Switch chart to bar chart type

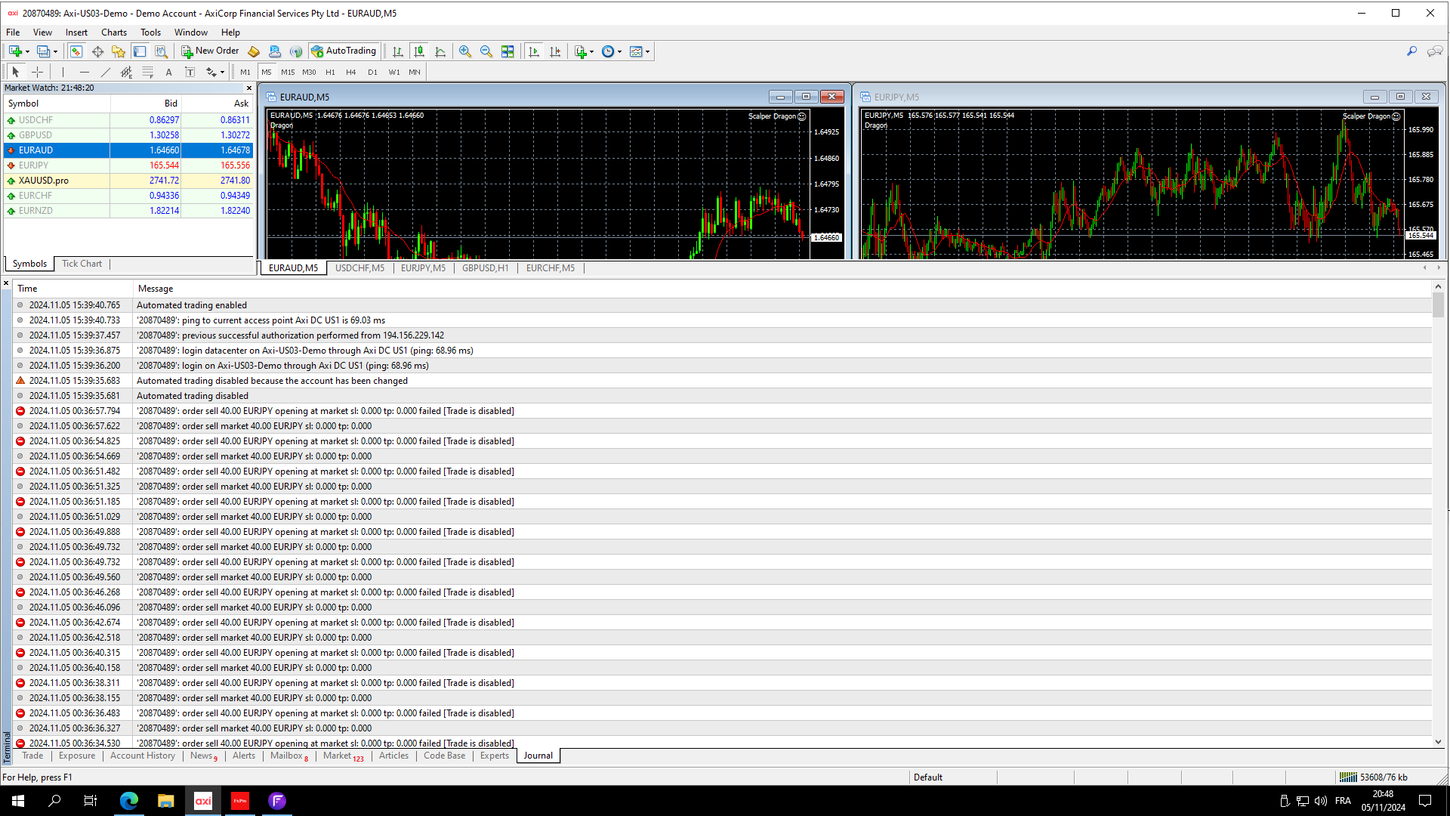tap(398, 51)
